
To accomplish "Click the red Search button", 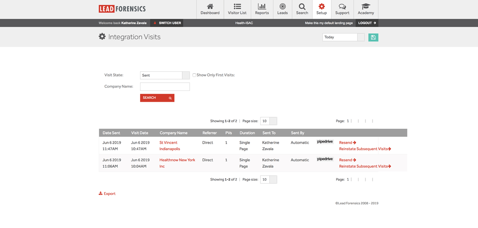I will tap(157, 98).
